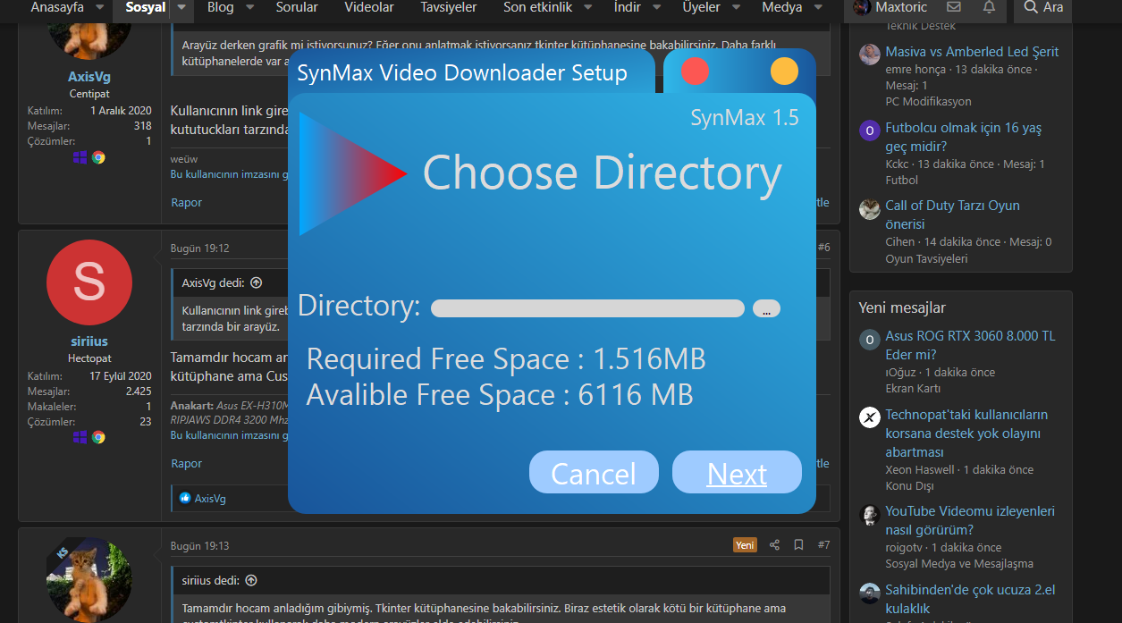Jump to quoted post arrow beside 'AxisVg dedi:'

257,282
